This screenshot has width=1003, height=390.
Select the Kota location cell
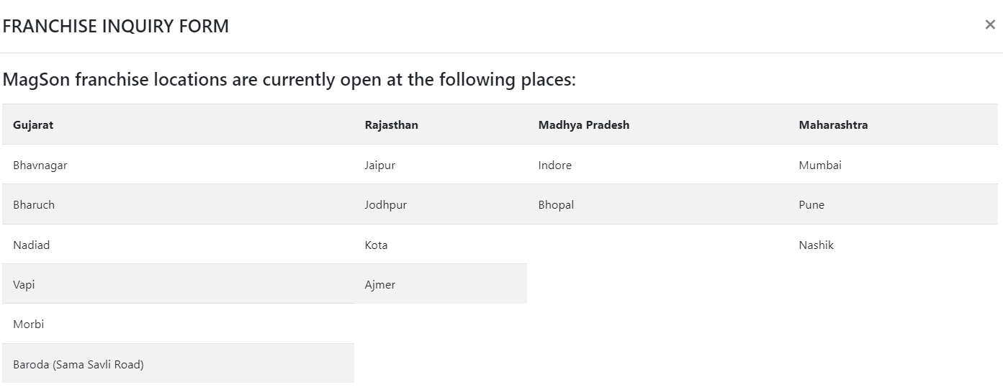(441, 245)
